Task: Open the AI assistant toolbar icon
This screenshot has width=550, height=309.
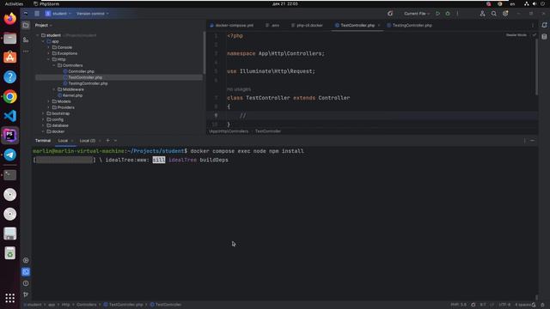Action: coord(390,14)
